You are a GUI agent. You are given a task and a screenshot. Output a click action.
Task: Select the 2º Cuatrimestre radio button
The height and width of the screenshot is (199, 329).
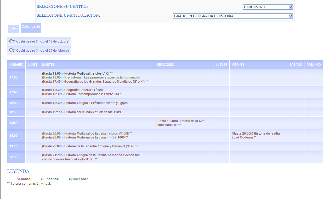click(11, 50)
